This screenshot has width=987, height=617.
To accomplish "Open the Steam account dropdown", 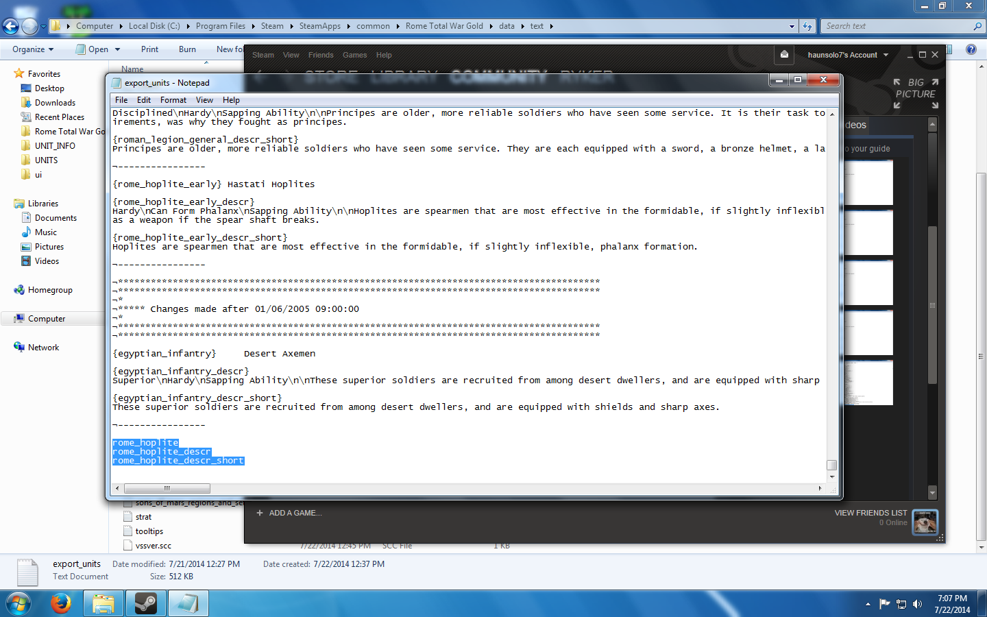I will point(848,55).
